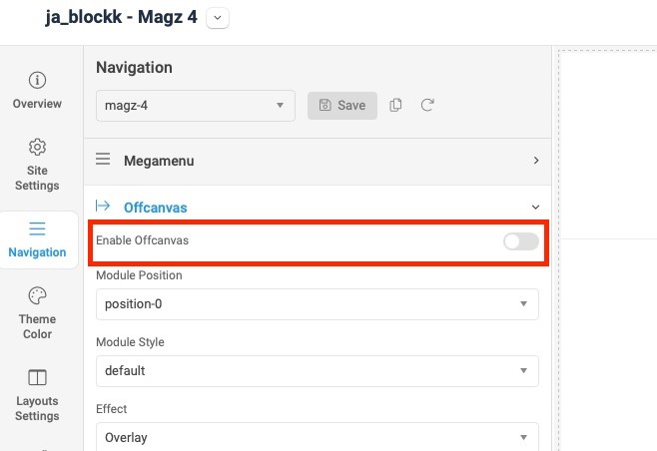Image resolution: width=657 pixels, height=451 pixels.
Task: Click the Offcanvas arrow icon
Action: (x=103, y=207)
